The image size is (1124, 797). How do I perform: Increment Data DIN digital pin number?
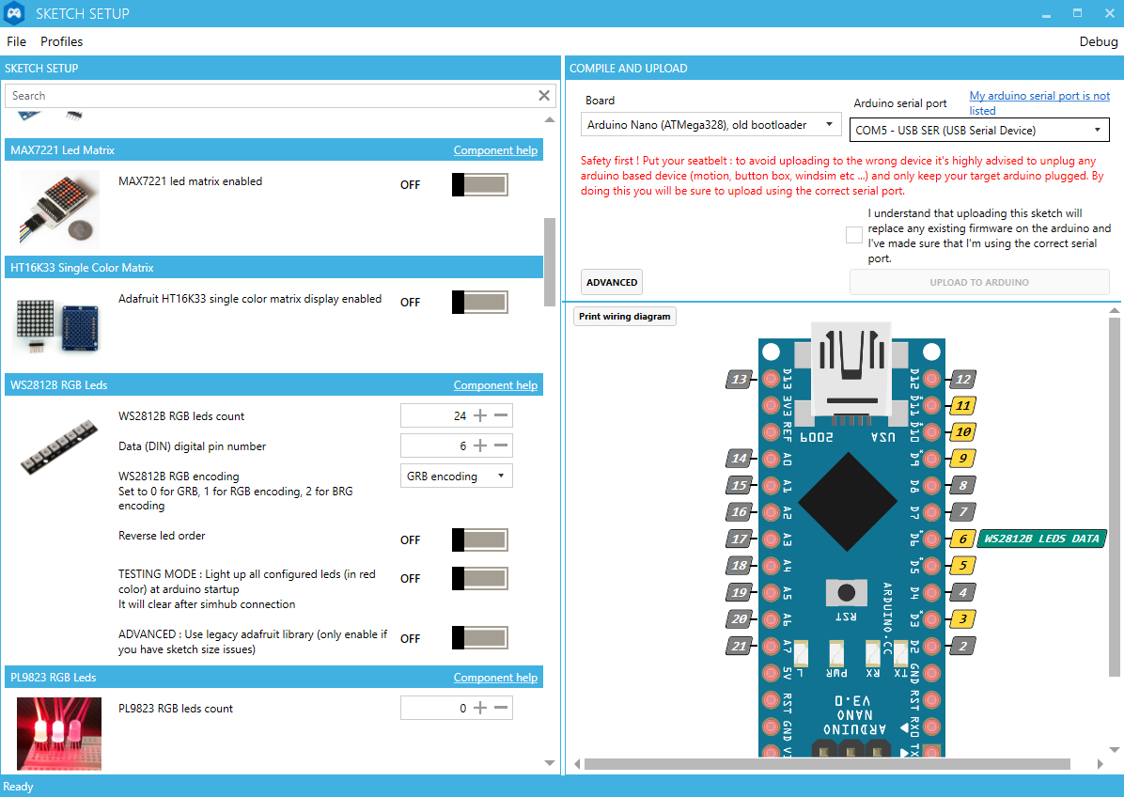pyautogui.click(x=480, y=445)
